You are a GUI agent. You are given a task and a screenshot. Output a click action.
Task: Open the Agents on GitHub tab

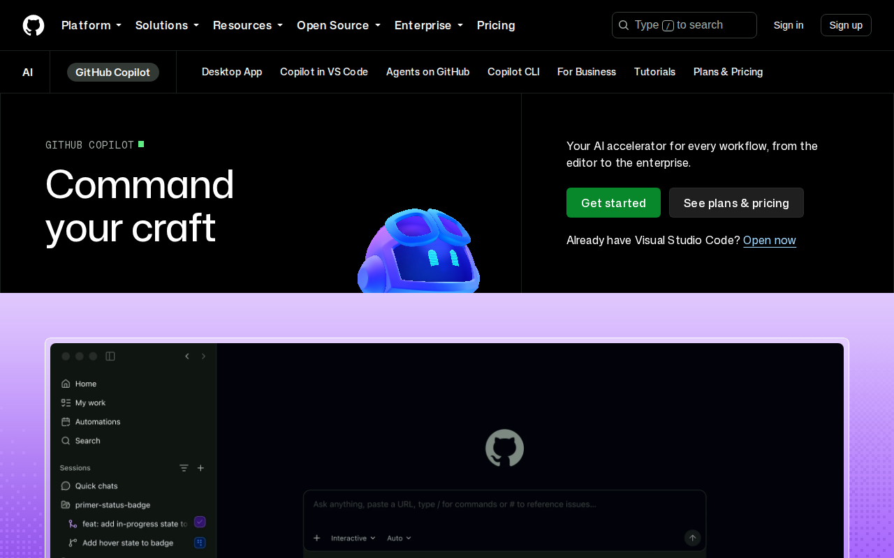pyautogui.click(x=427, y=72)
